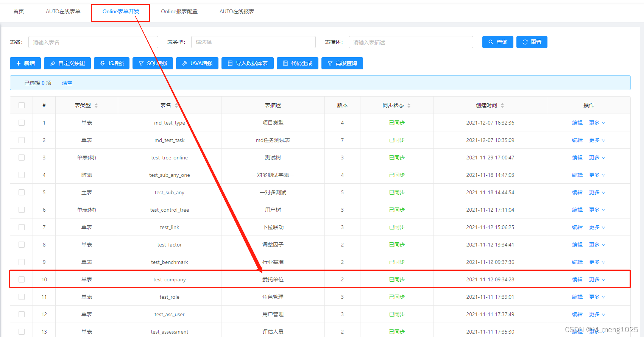644x337 pixels.
Task: Click 编辑 for test_sub_any row
Action: point(577,192)
